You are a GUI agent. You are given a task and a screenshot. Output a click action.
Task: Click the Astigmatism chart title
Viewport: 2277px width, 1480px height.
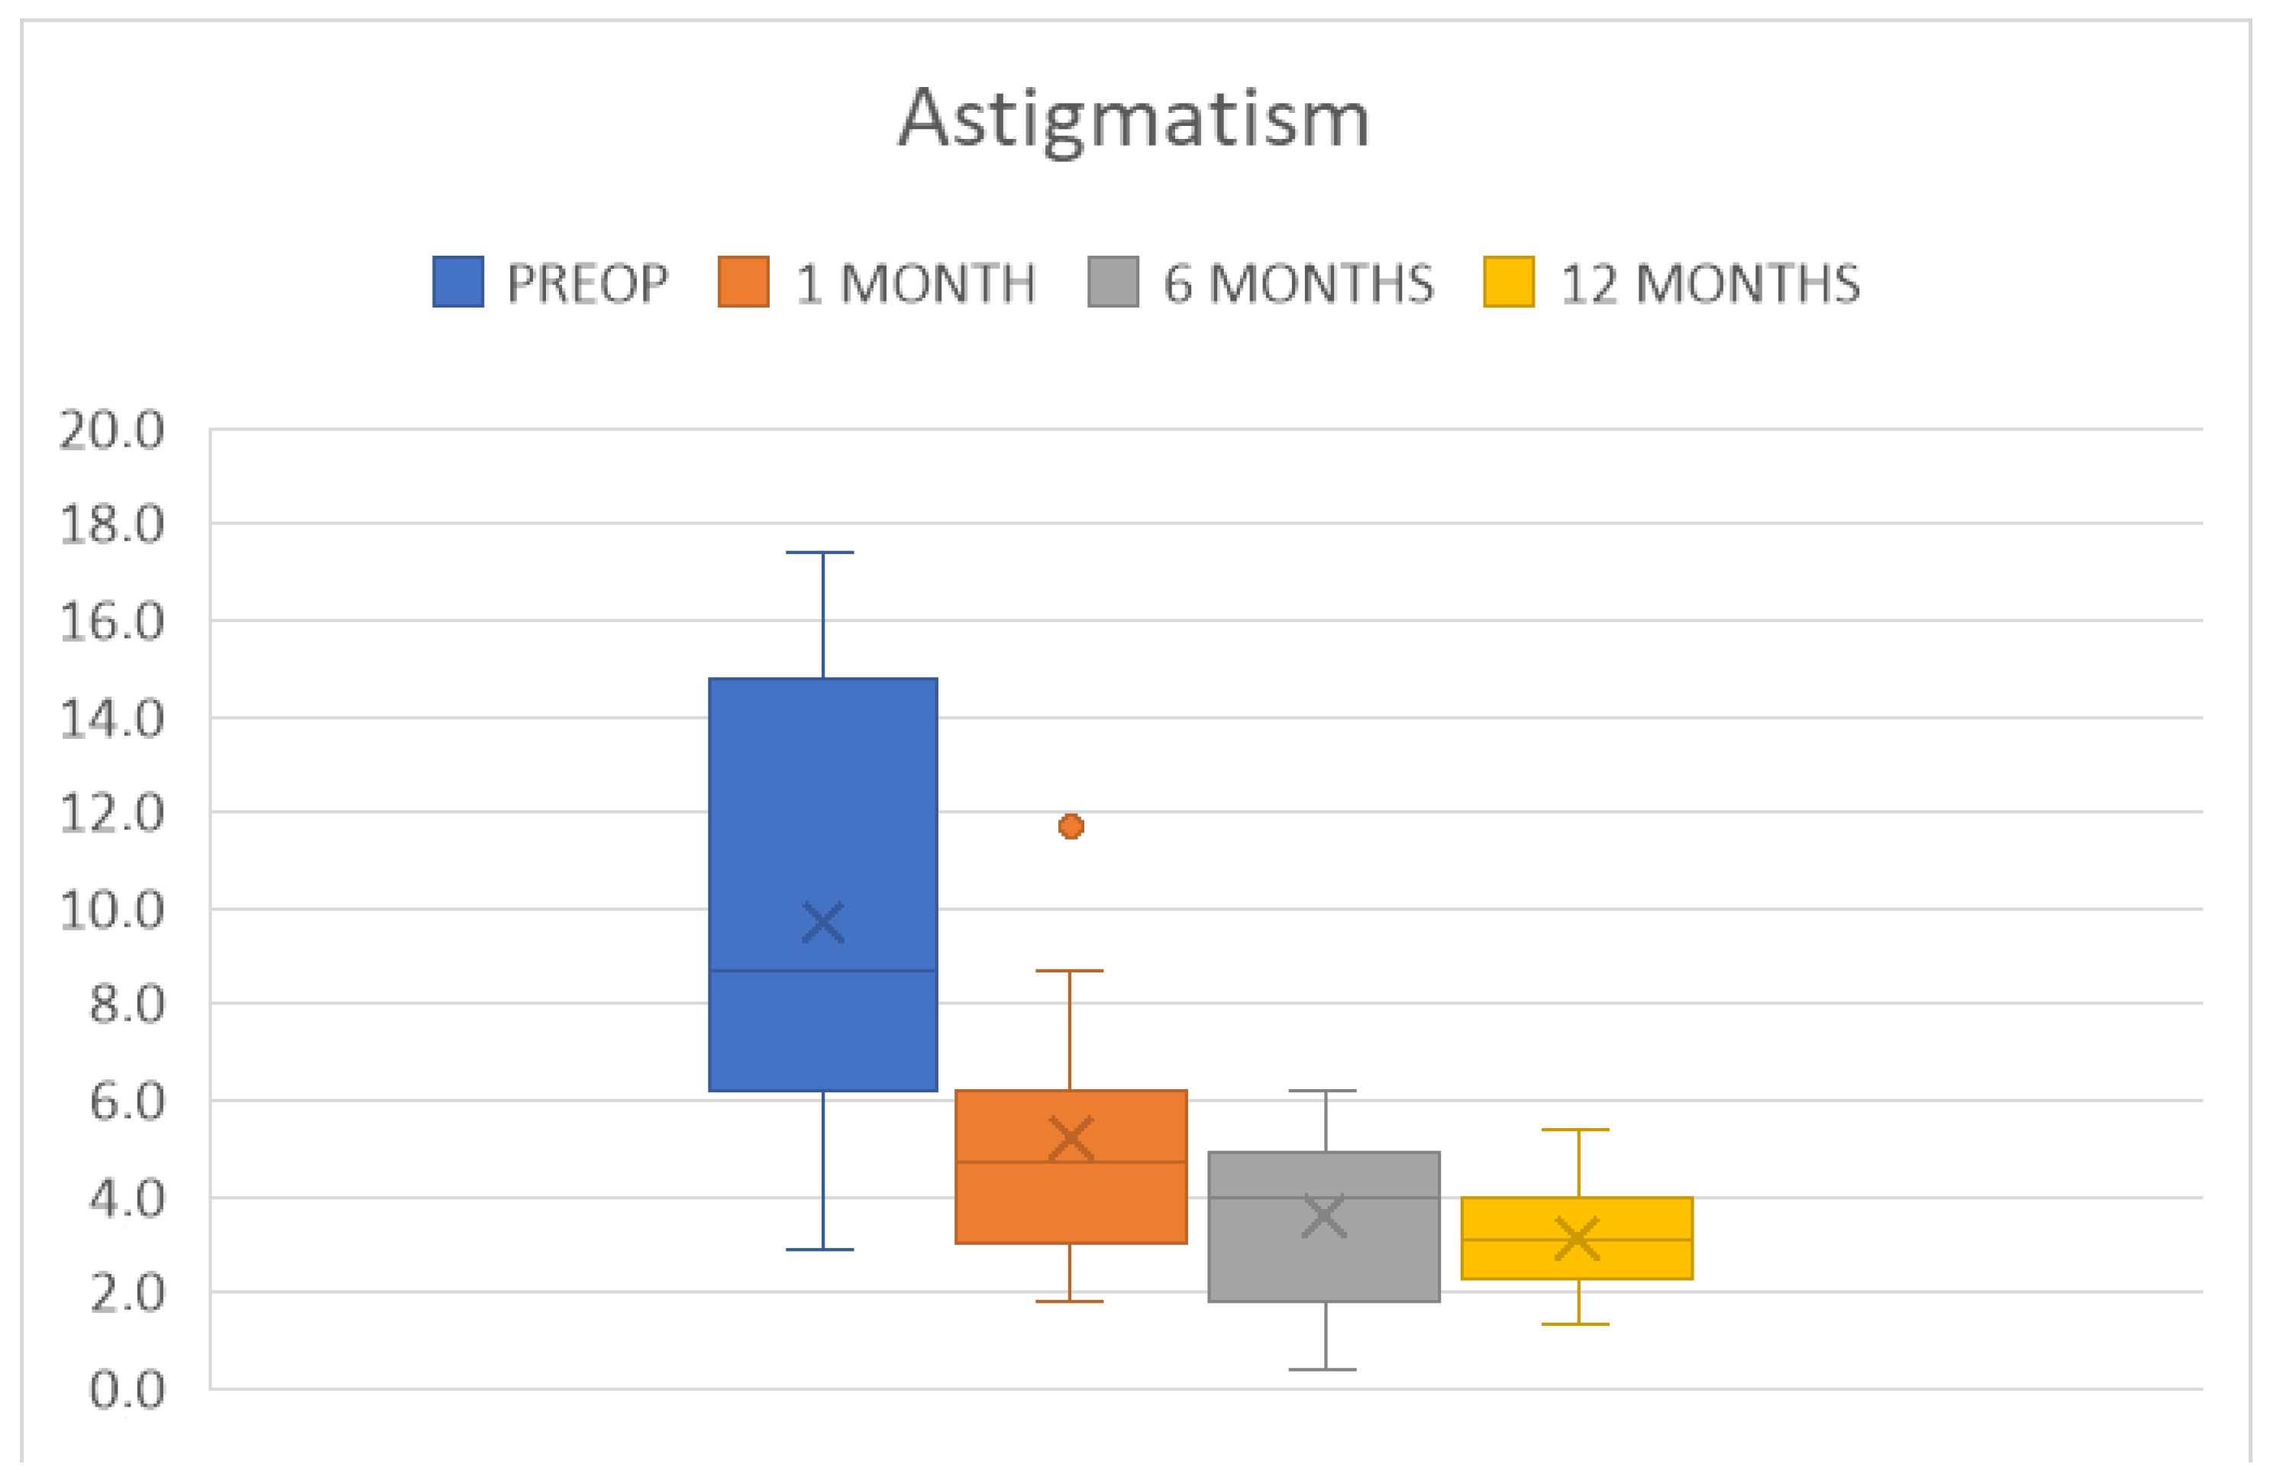point(1134,118)
